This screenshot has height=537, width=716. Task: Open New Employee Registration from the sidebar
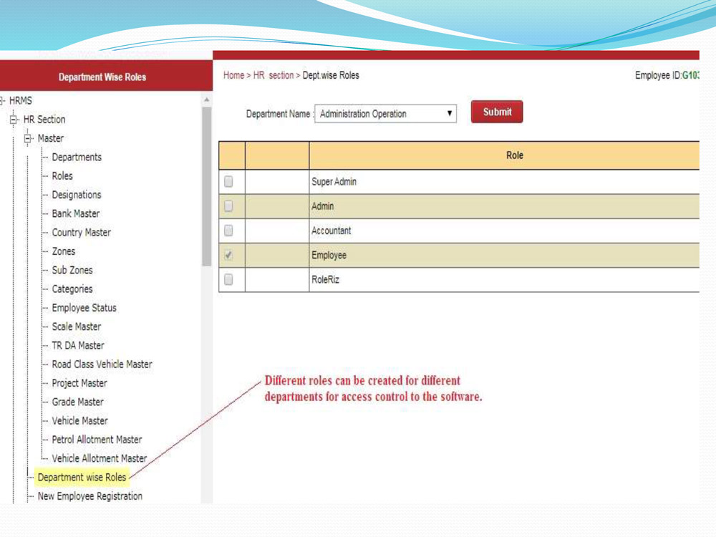[x=88, y=495]
